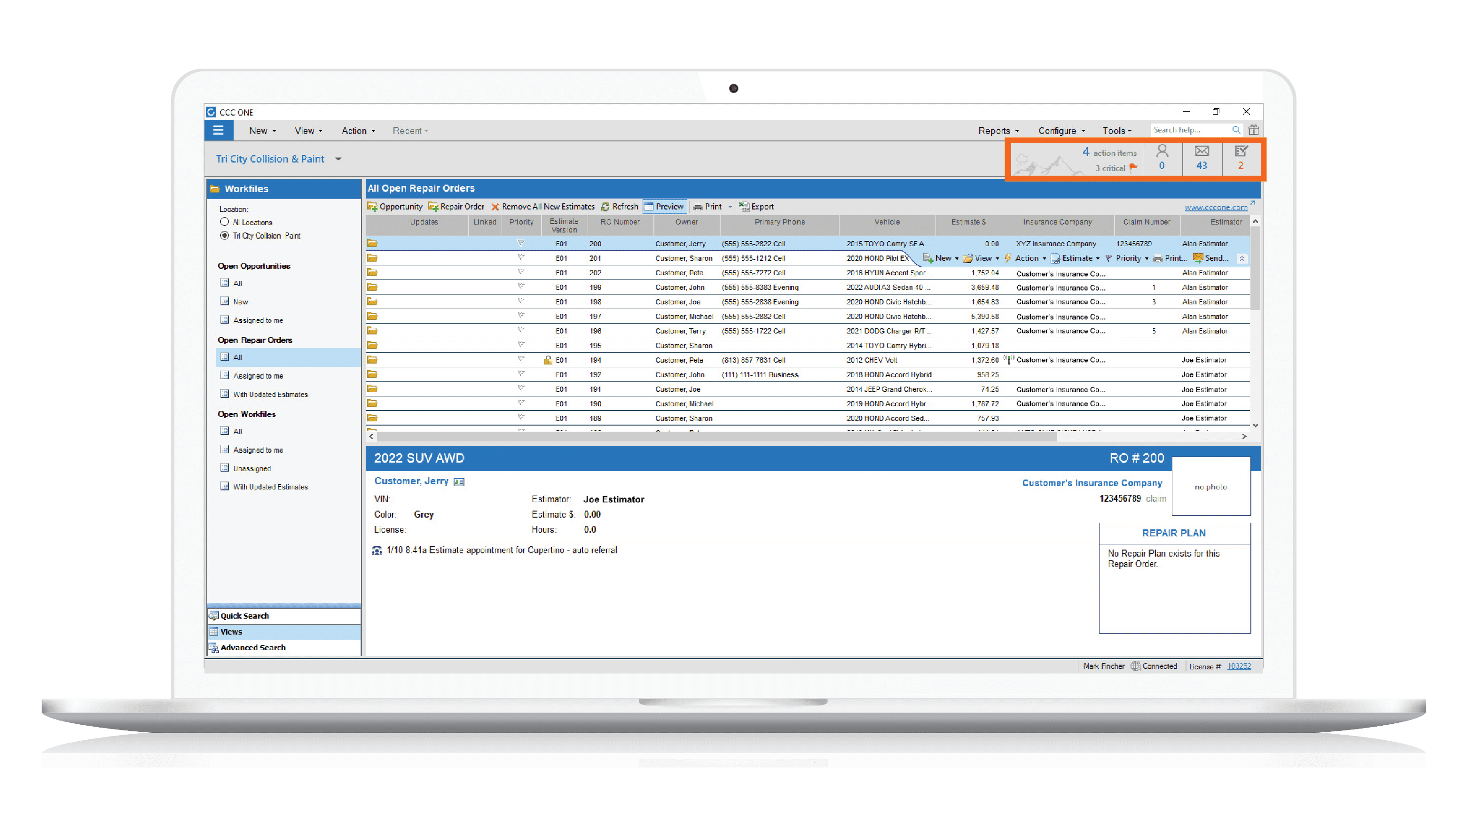Screen dimensions: 1469x822
Task: Click the license number 103252 link
Action: [x=1239, y=666]
